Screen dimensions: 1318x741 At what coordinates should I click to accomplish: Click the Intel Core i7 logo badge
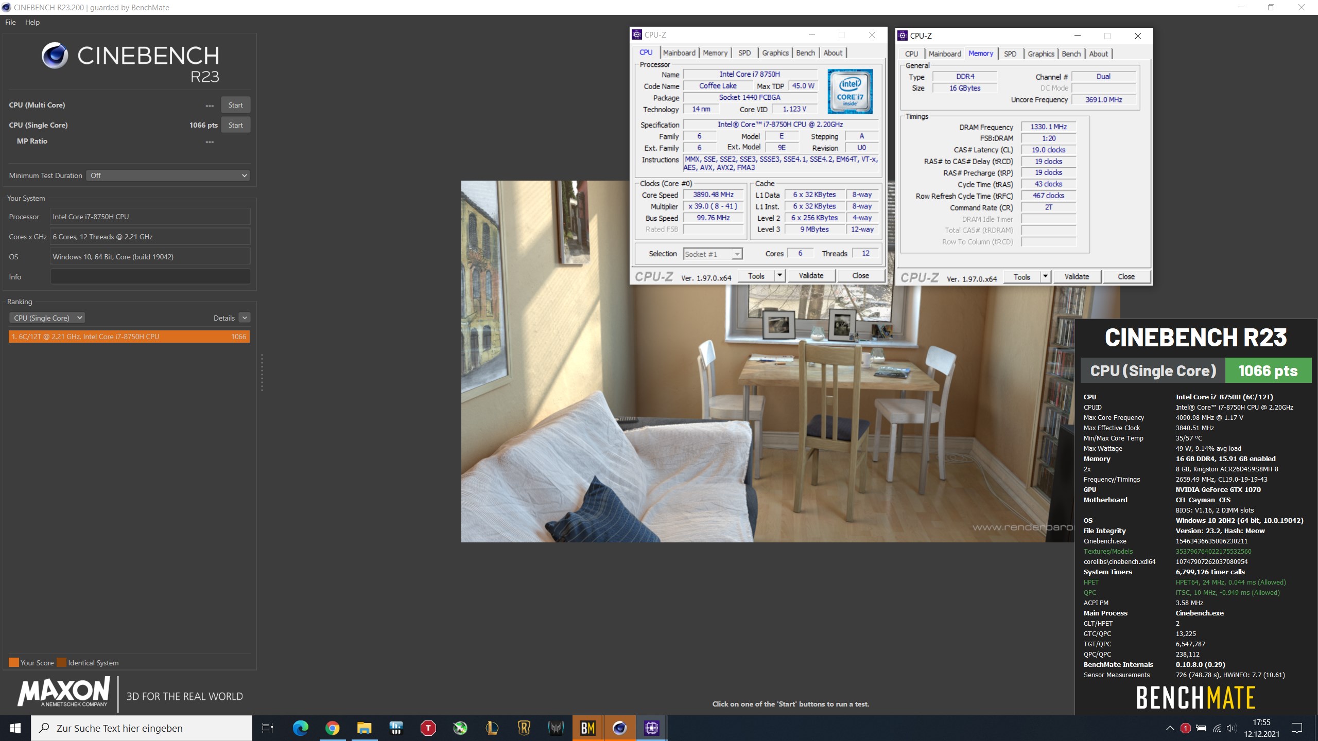point(850,92)
